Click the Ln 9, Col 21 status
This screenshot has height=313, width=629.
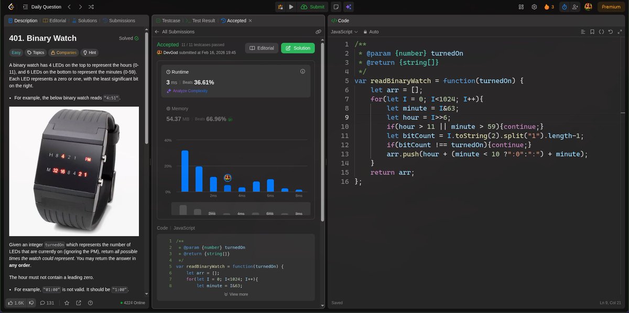[611, 303]
